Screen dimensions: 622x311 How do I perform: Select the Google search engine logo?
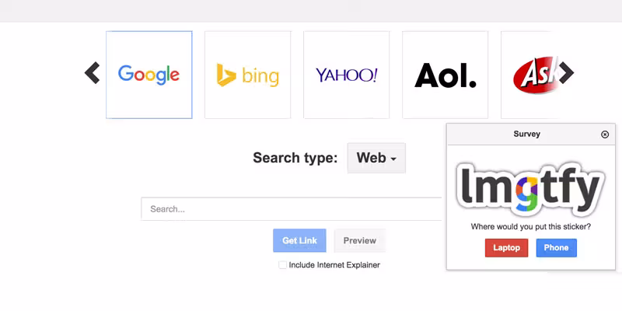[x=149, y=75]
